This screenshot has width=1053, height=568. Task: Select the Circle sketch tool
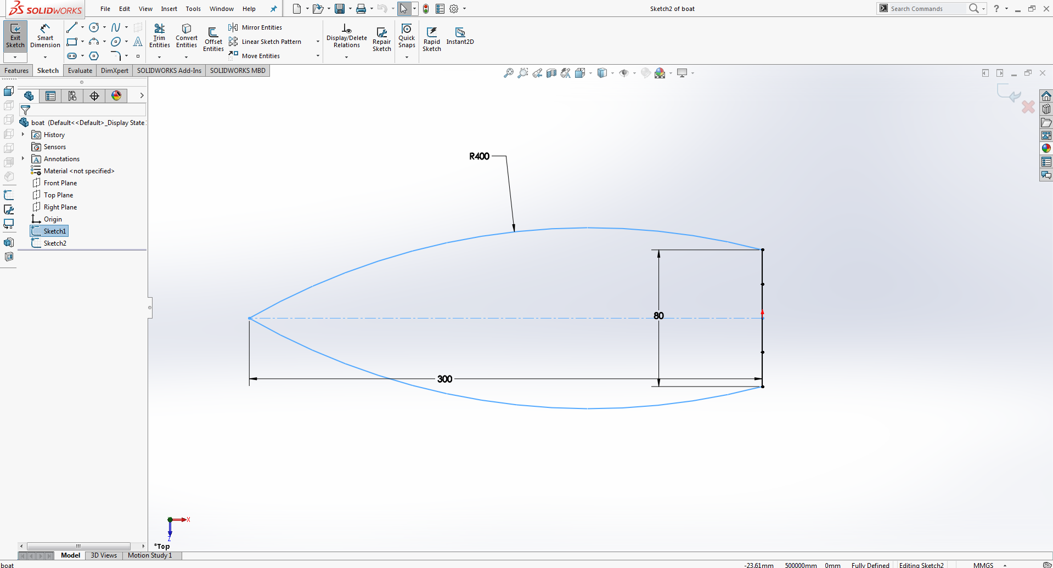(x=94, y=27)
